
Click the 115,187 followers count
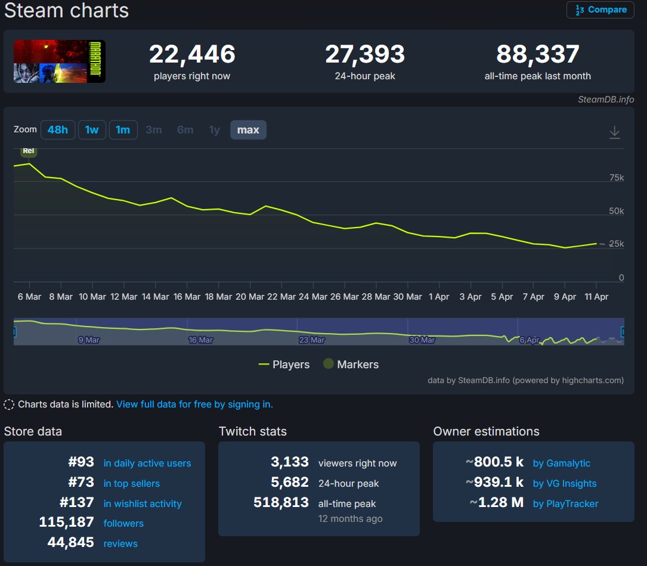[66, 522]
